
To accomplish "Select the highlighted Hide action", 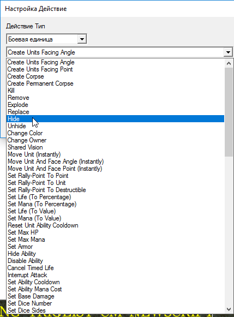I will click(116, 119).
